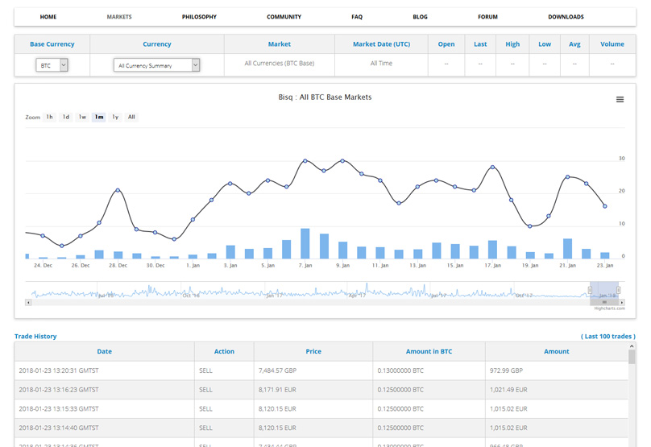Set chart zoom to All
Image resolution: width=651 pixels, height=447 pixels.
click(131, 117)
